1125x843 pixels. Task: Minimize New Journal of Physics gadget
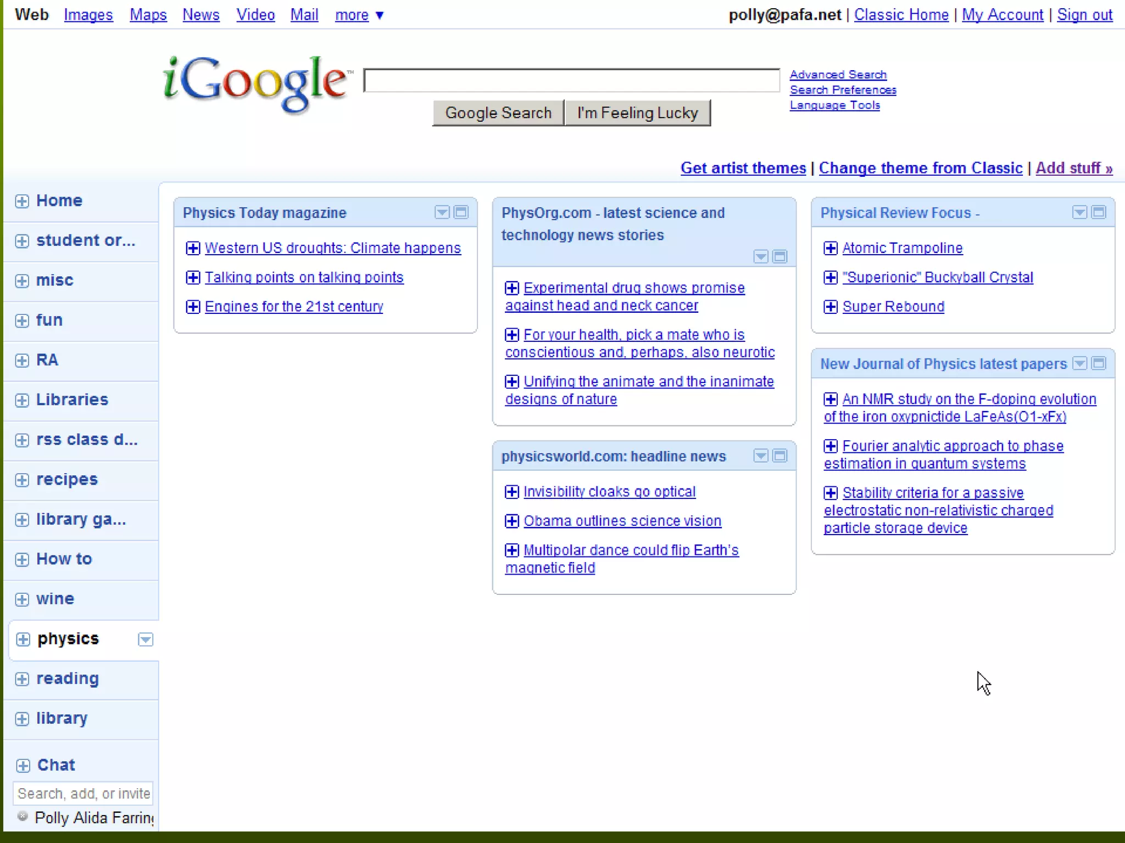(1099, 363)
